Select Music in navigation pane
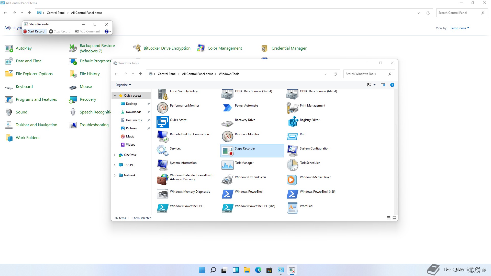Screen dimensions: 491x276 tap(130, 136)
